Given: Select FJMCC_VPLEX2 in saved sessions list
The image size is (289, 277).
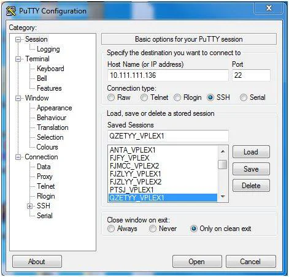Looking at the screenshot, I should 134,166.
